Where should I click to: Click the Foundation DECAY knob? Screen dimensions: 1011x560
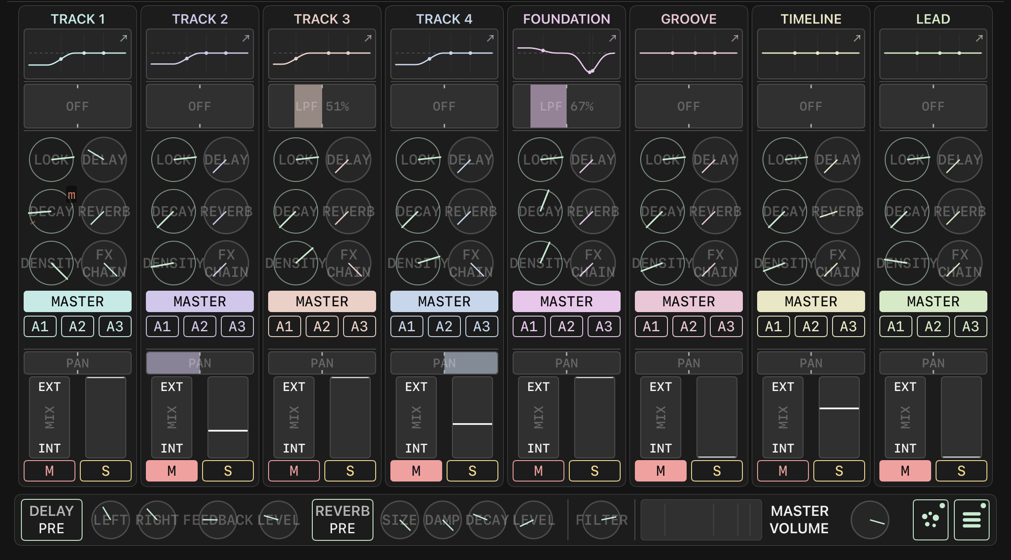point(540,211)
